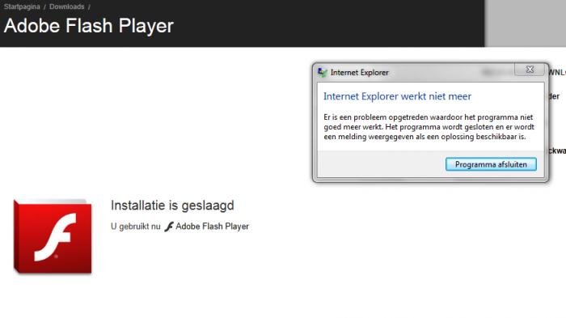Click the cut-off WNL text beside the dialog
566x318 pixels.
(557, 72)
